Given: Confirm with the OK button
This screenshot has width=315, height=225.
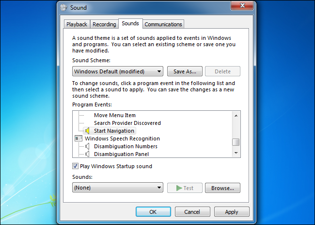Looking at the screenshot, I should tap(153, 212).
